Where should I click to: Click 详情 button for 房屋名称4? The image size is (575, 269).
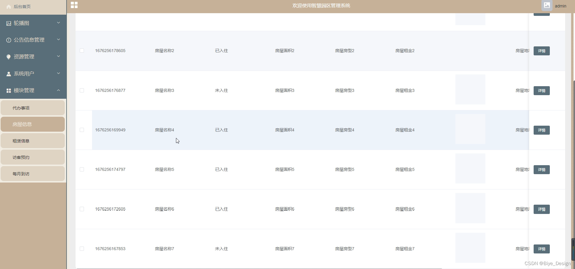[x=541, y=130]
